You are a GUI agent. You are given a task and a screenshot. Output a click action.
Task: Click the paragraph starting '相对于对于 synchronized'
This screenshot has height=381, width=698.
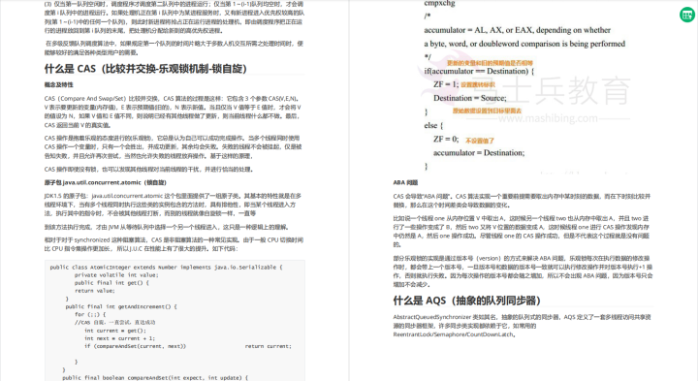pyautogui.click(x=174, y=244)
